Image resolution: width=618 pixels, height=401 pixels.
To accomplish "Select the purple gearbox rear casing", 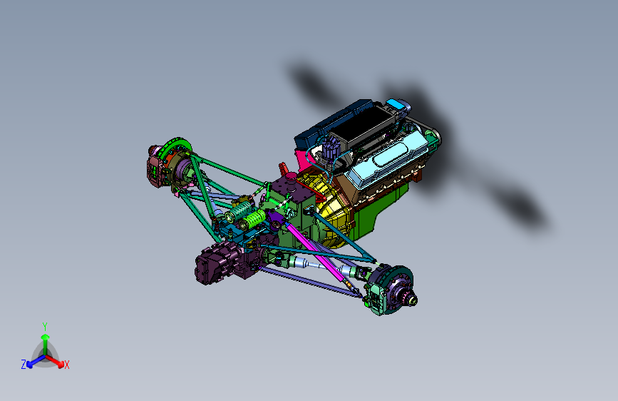I will pos(218,263).
